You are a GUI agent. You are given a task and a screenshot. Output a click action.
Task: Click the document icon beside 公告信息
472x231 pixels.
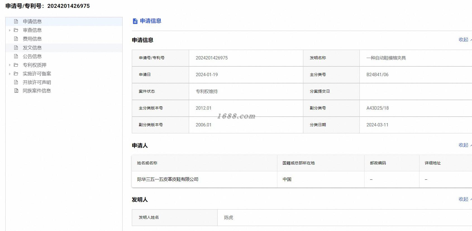[16, 56]
